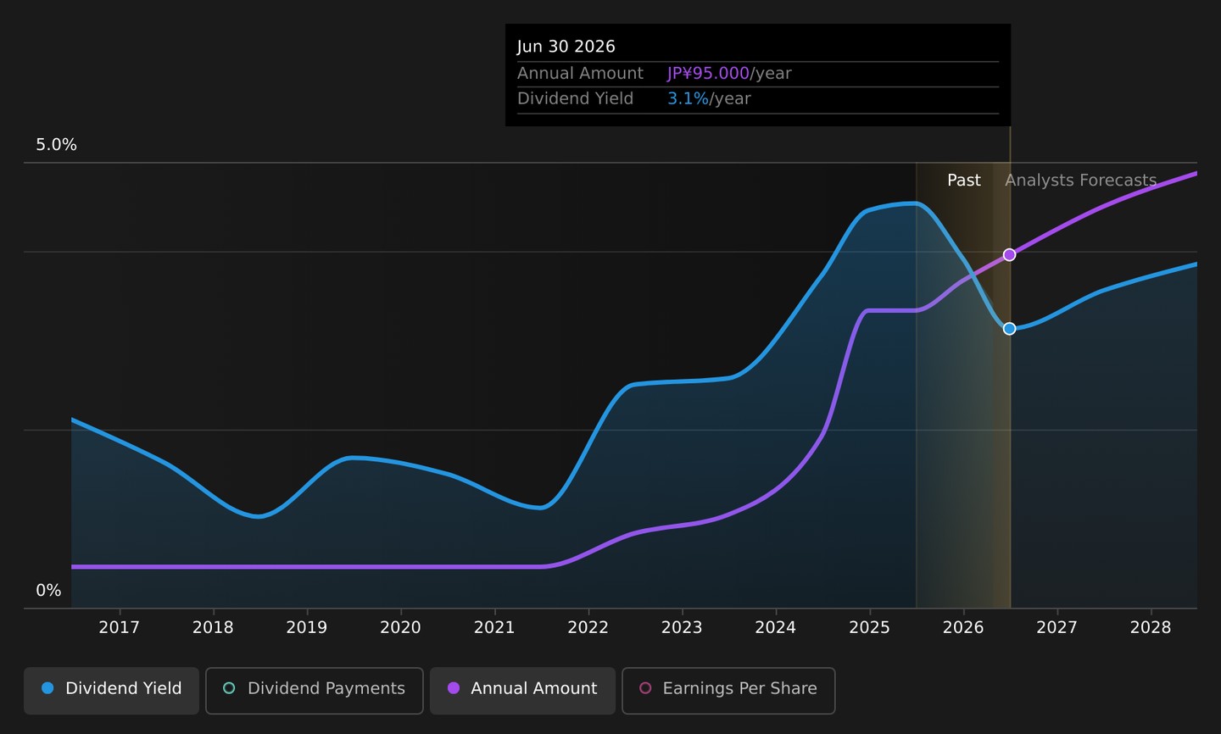This screenshot has height=734, width=1221.
Task: Click the 2025 x-axis year label
Action: click(870, 627)
